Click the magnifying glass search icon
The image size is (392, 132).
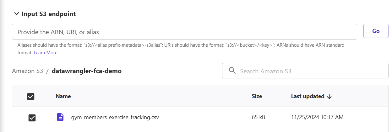[232, 71]
